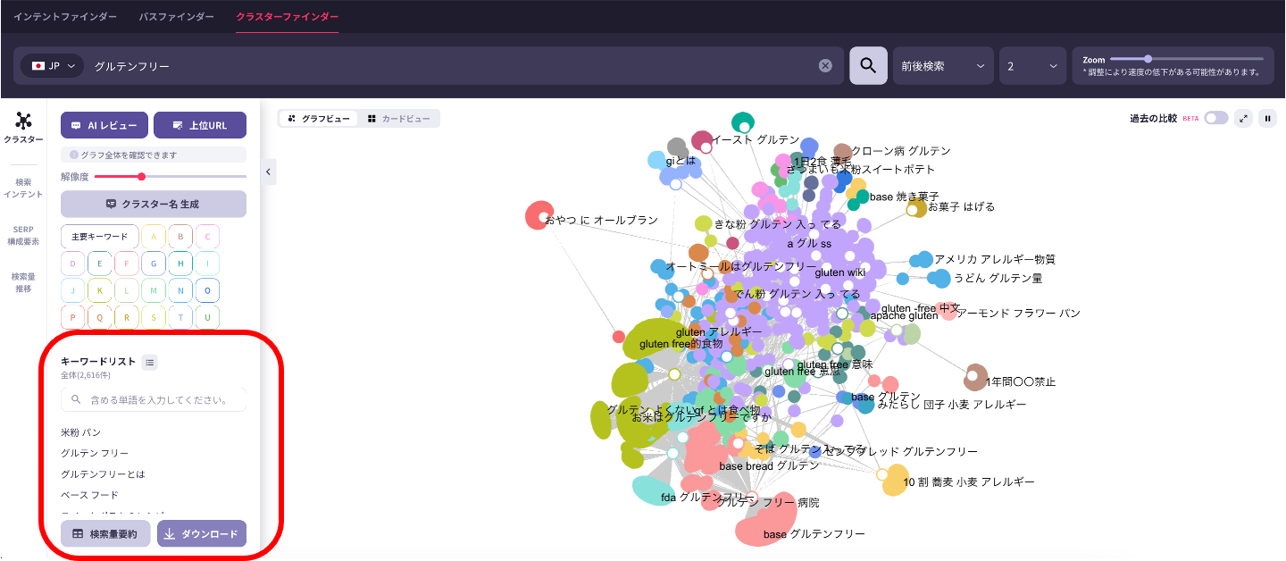Open 検索量推移 in the sidebar
This screenshot has height=561, width=1286.
pyautogui.click(x=23, y=282)
